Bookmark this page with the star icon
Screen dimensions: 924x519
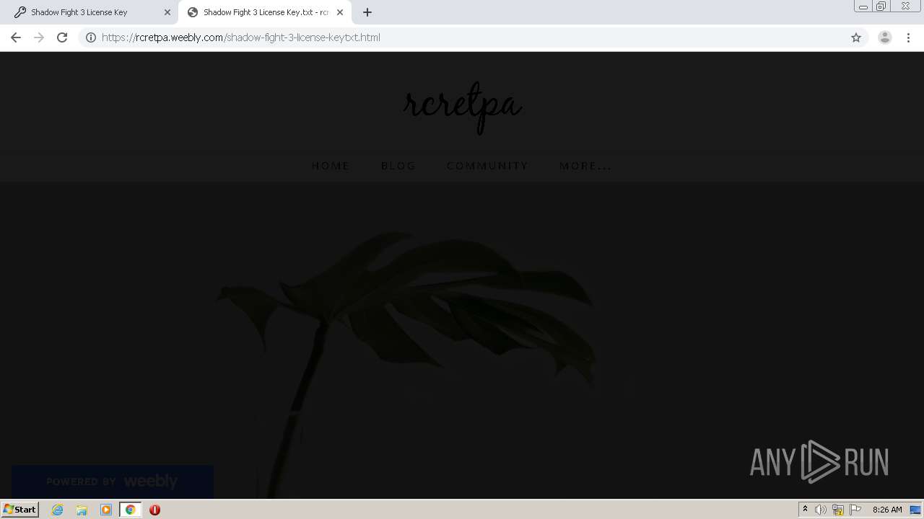click(856, 37)
